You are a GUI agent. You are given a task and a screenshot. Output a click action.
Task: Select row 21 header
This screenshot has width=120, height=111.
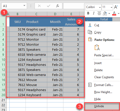[x=3, y=100]
